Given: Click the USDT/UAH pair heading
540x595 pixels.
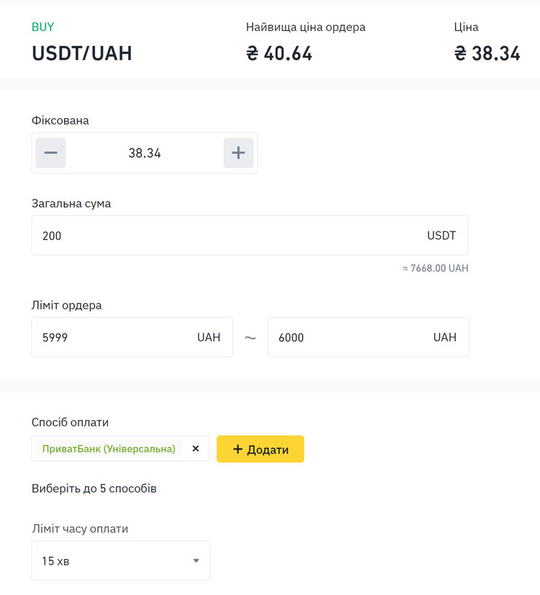Looking at the screenshot, I should click(x=82, y=53).
